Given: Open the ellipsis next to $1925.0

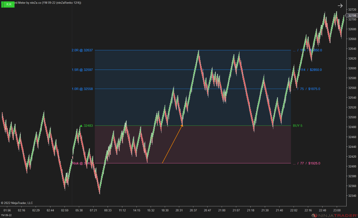Looking at the screenshot, I should (295, 163).
